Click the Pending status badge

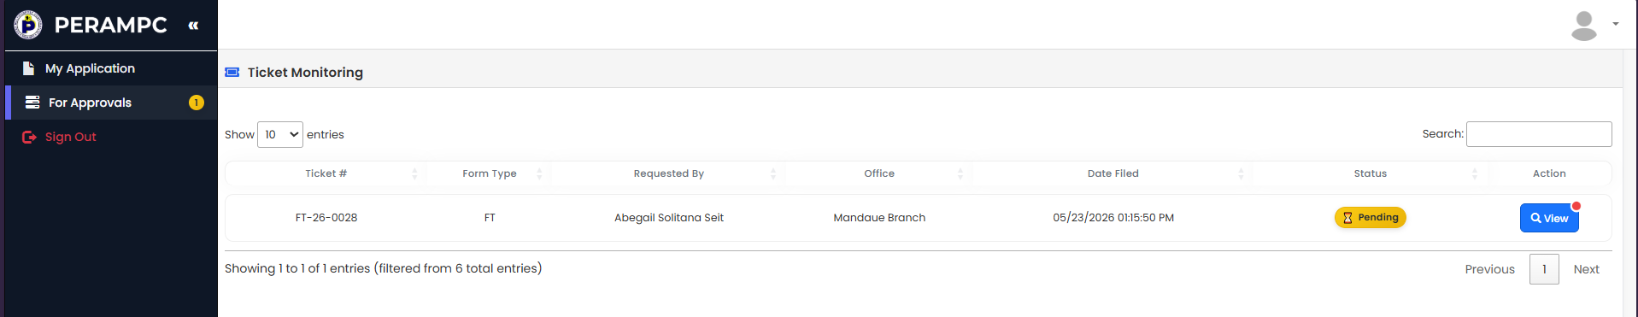(x=1371, y=218)
